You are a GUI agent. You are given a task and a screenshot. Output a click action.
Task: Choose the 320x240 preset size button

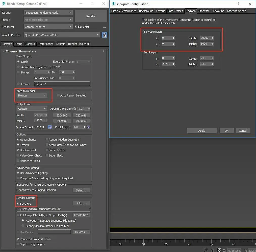62,115
